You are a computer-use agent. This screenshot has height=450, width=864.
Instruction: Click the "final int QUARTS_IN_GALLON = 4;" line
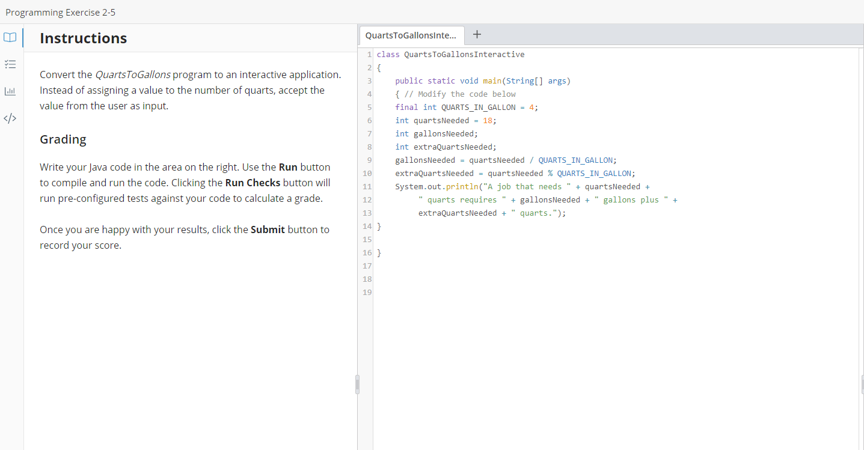click(x=467, y=108)
